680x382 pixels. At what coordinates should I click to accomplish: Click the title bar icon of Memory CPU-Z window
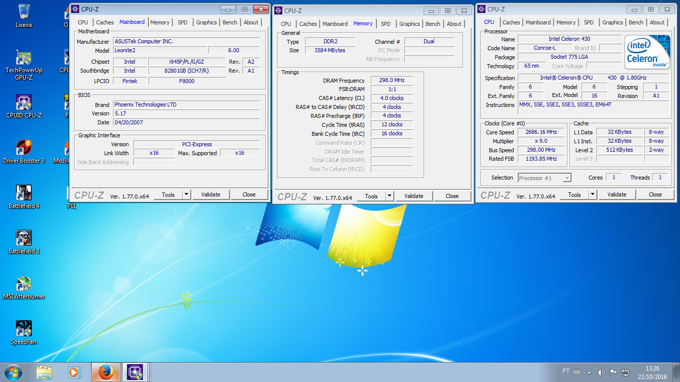pos(278,10)
